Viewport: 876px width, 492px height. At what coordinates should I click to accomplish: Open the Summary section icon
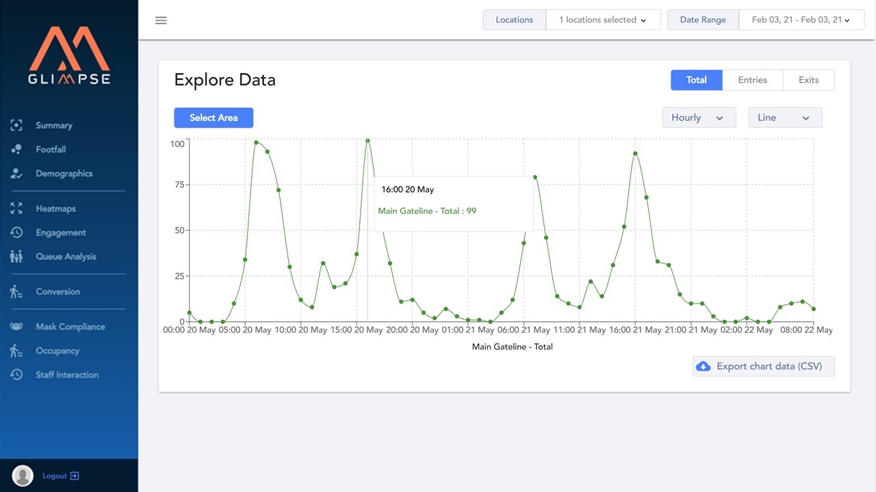pos(16,125)
